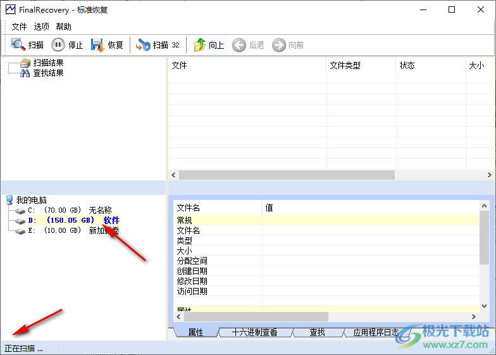Click the 访问日期 property row

tap(326, 291)
